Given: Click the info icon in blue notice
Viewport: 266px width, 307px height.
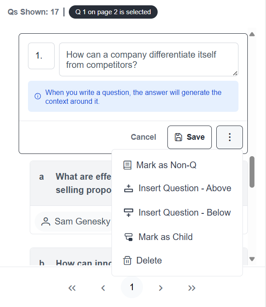Looking at the screenshot, I should coord(38,96).
